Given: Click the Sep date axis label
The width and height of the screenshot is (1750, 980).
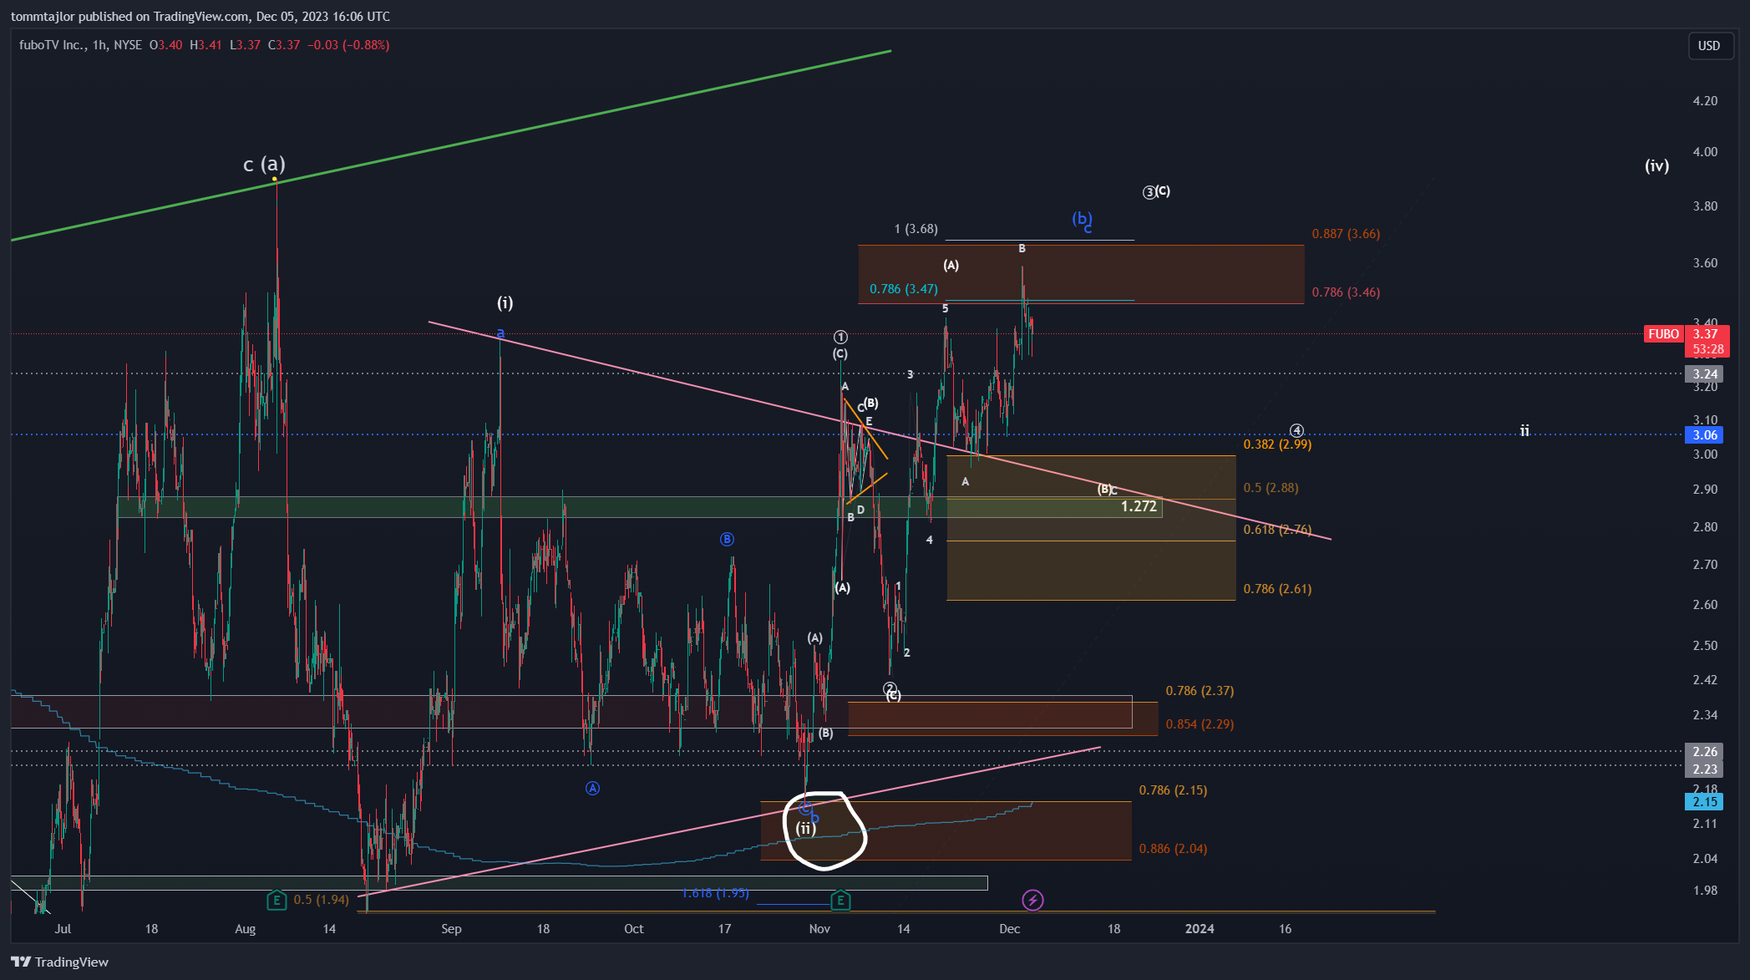Looking at the screenshot, I should 451,929.
